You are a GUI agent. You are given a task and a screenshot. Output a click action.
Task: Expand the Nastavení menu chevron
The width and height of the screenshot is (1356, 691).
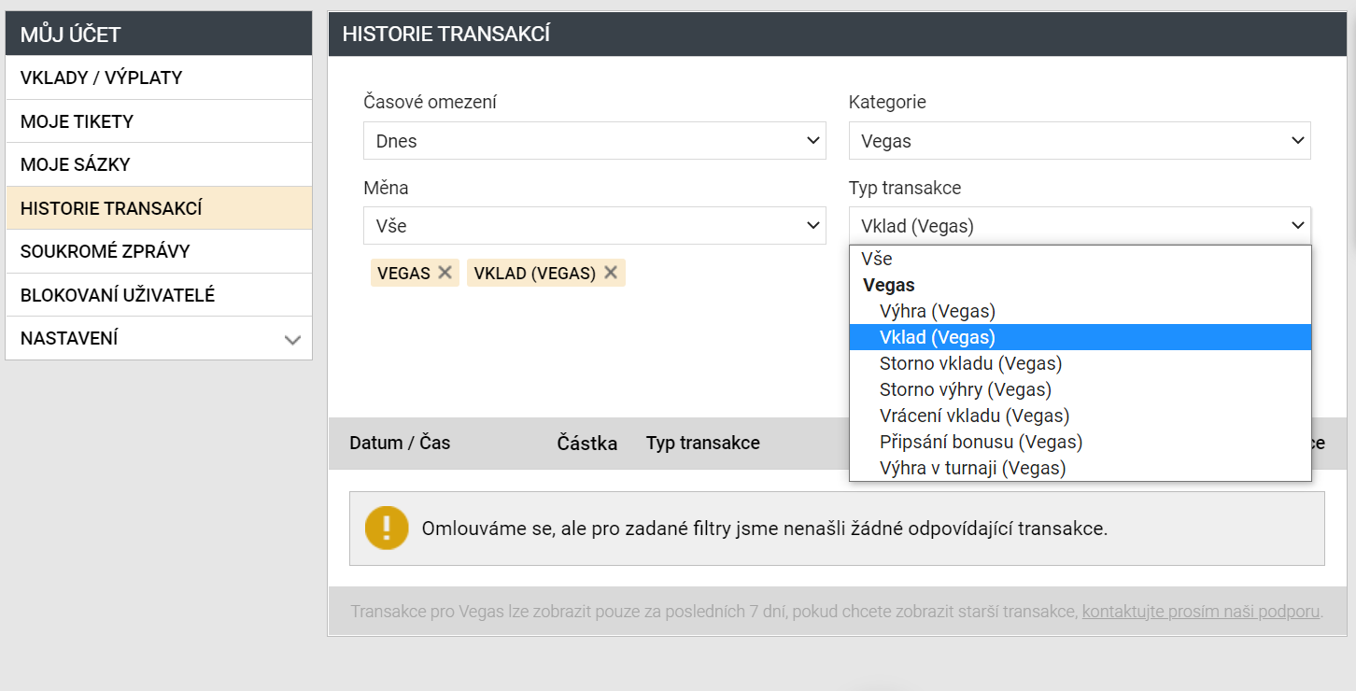pyautogui.click(x=292, y=340)
